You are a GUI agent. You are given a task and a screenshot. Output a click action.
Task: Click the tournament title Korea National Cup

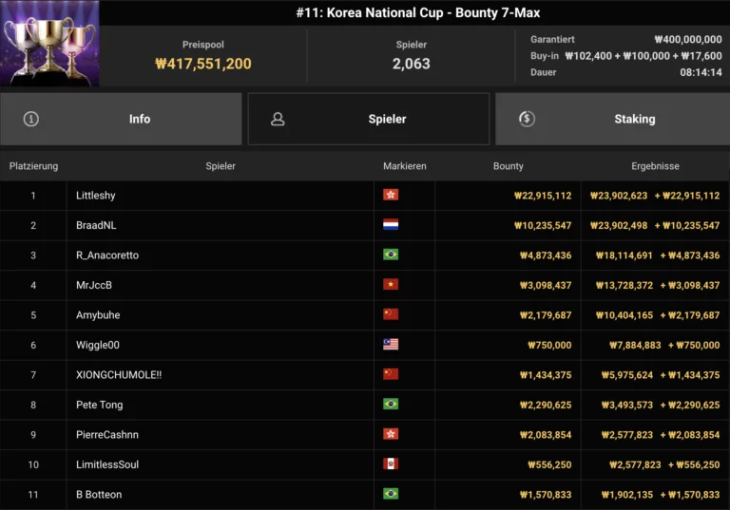pyautogui.click(x=417, y=12)
